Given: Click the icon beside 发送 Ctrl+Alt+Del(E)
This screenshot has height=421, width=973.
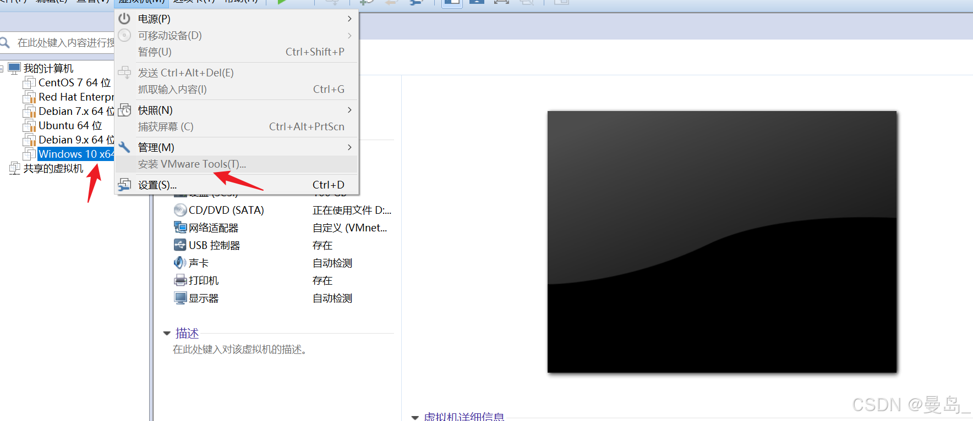Looking at the screenshot, I should 124,73.
